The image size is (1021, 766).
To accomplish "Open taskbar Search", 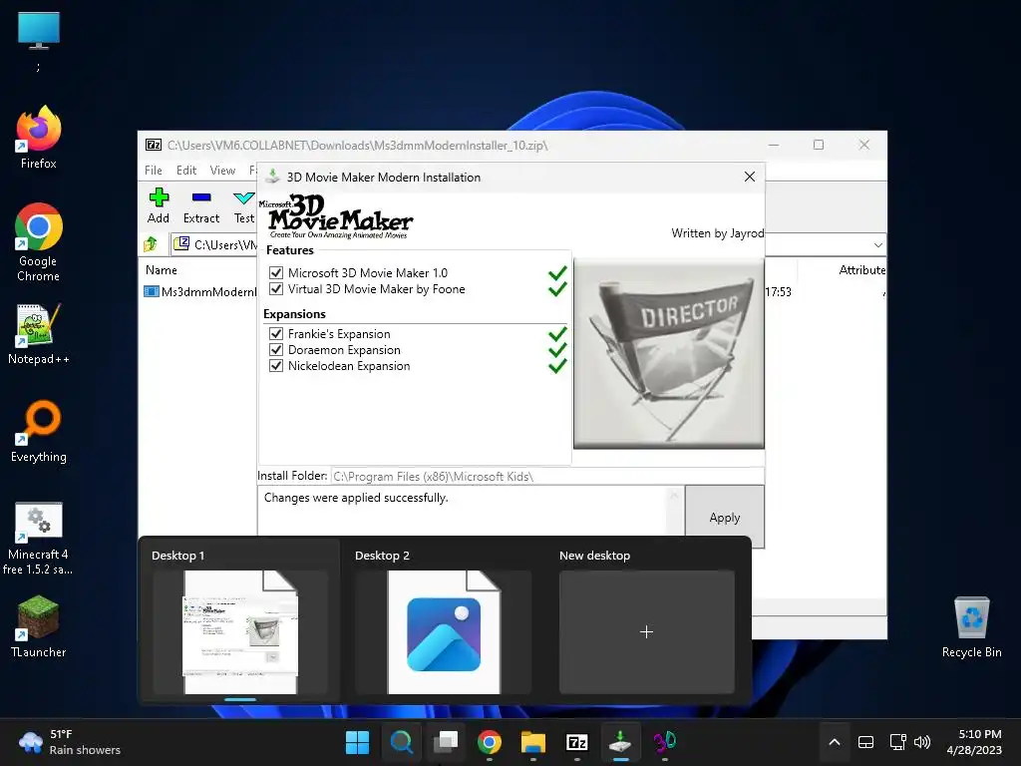I will (401, 742).
